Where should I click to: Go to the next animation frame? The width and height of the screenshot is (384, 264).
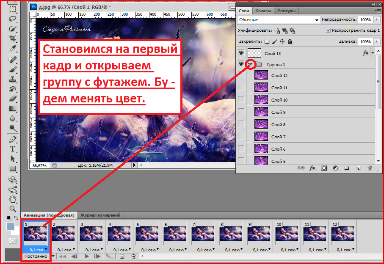[97, 256]
